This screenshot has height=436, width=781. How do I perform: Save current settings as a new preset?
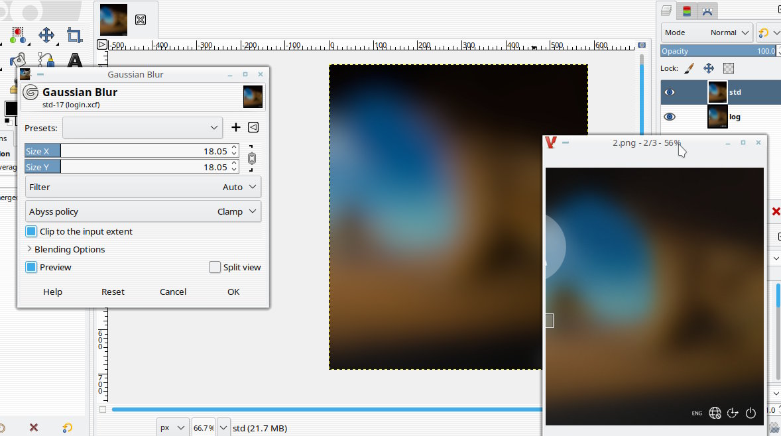point(235,127)
